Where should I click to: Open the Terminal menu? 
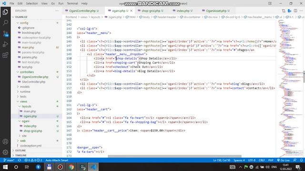point(72,3)
